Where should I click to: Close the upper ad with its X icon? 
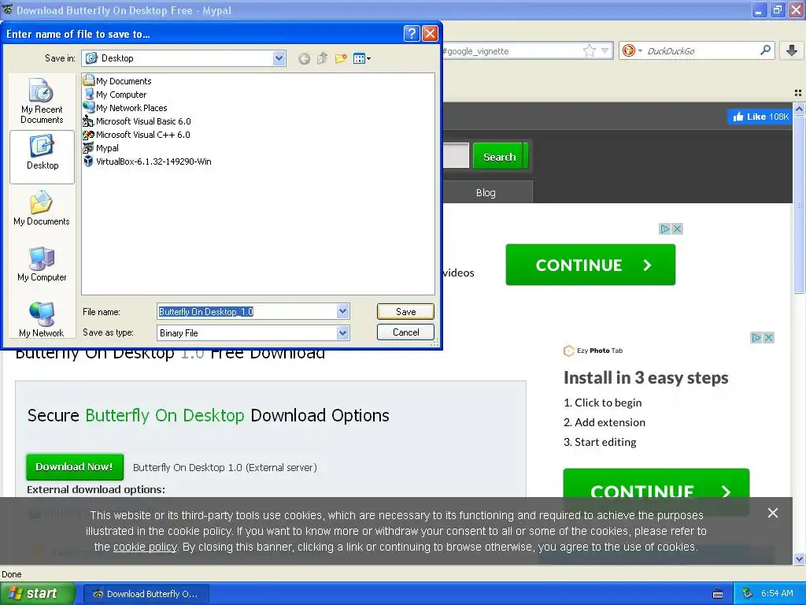click(x=677, y=229)
